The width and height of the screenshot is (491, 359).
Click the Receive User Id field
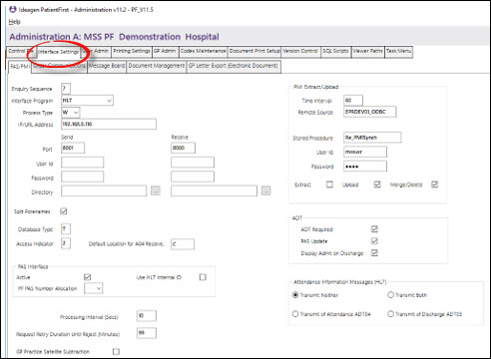point(193,163)
